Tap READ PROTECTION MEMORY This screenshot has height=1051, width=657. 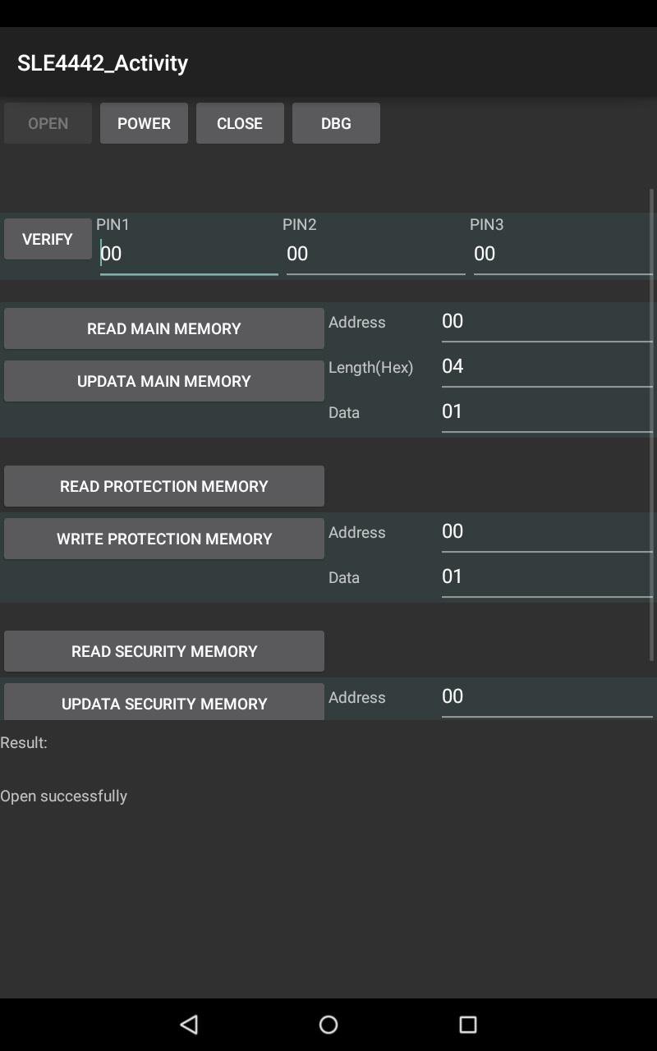163,485
